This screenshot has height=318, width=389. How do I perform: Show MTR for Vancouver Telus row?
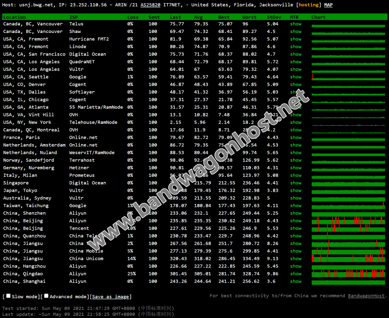pos(296,24)
